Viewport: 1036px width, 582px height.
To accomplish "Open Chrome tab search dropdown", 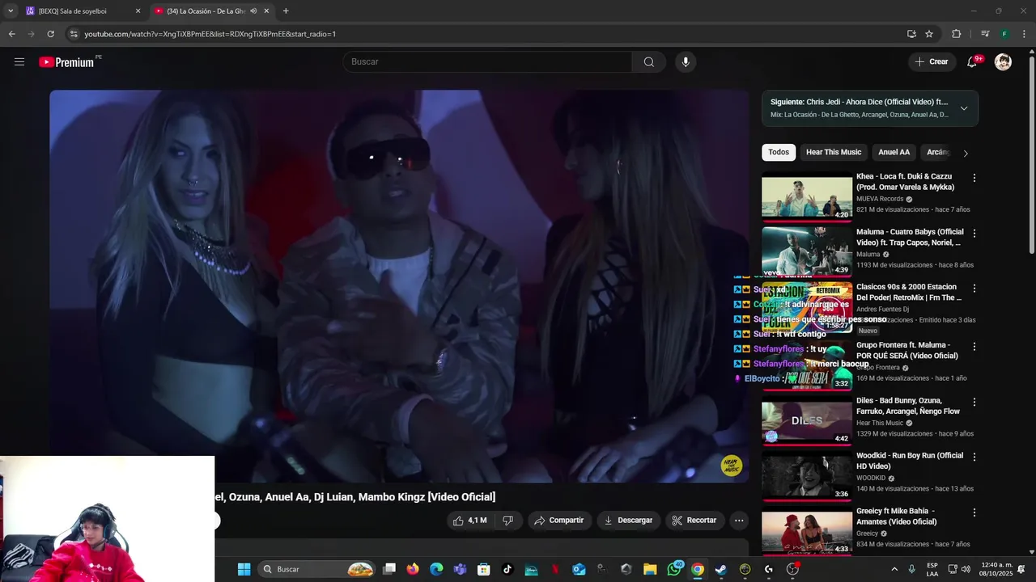I will pos(11,11).
